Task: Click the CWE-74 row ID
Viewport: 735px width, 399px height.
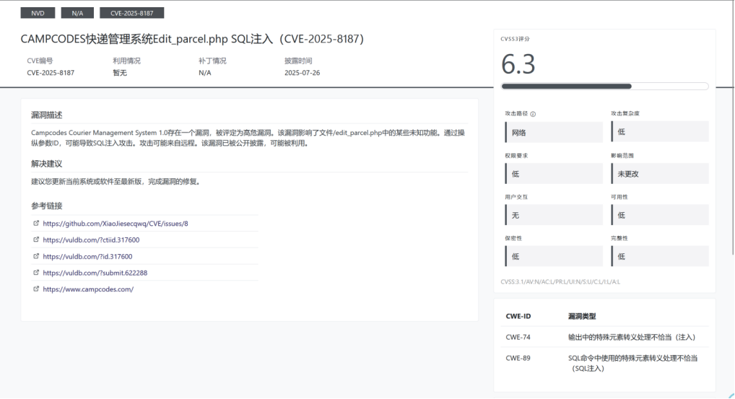Action: [518, 337]
